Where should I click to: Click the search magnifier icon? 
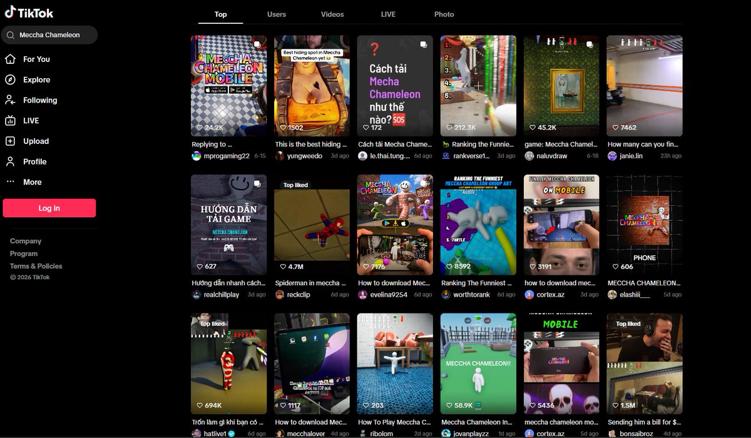[11, 35]
